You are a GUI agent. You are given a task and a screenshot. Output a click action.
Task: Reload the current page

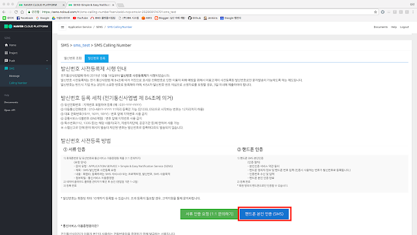[x=16, y=12]
